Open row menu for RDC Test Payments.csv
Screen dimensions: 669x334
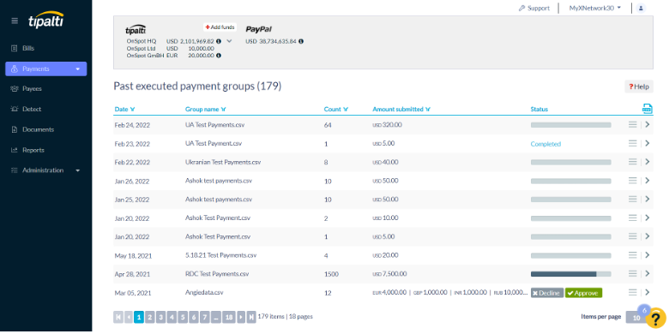pos(632,273)
